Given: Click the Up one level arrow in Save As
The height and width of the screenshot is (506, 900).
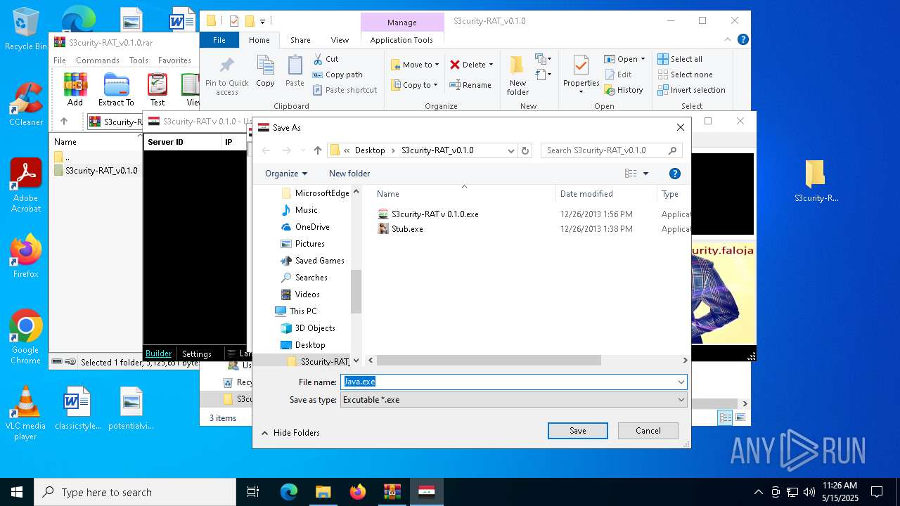Looking at the screenshot, I should click(x=318, y=150).
